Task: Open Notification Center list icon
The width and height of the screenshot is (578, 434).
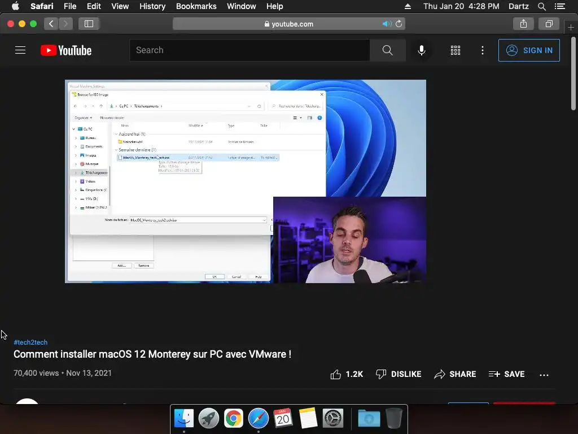Action: click(560, 6)
